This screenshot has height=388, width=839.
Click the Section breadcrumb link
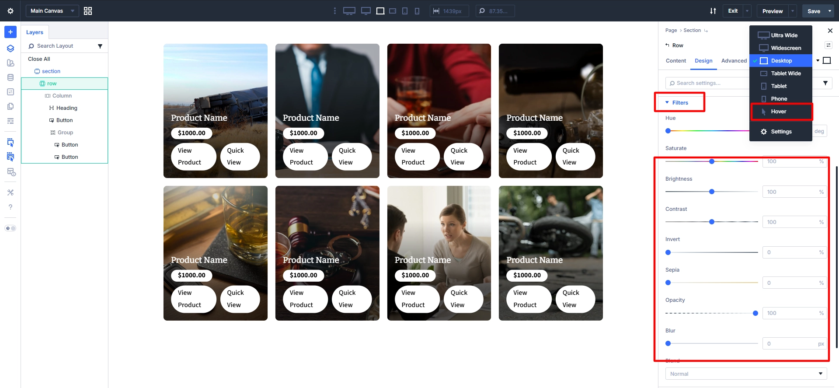pyautogui.click(x=692, y=31)
